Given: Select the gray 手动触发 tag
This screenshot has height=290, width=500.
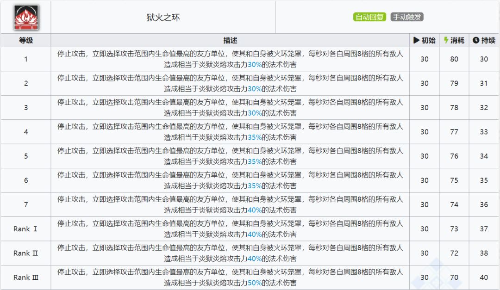Looking at the screenshot, I should point(407,17).
